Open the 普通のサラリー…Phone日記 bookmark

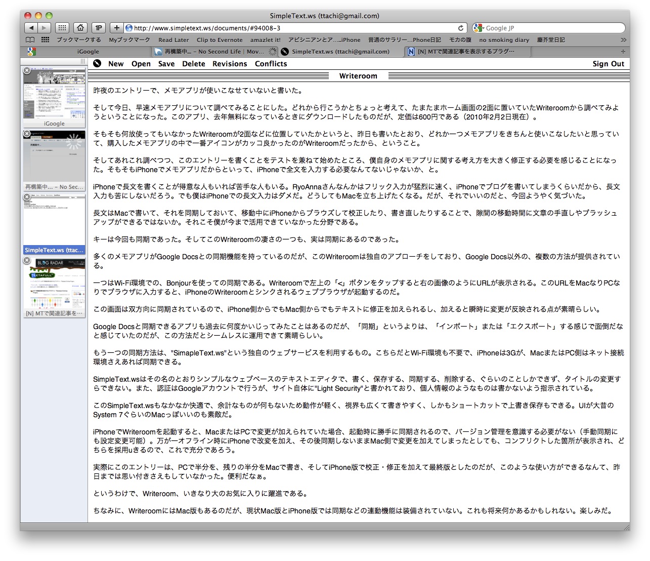coord(405,40)
